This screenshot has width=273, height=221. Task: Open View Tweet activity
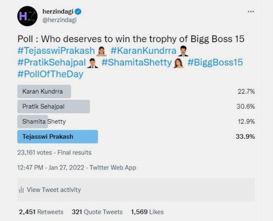(136, 190)
